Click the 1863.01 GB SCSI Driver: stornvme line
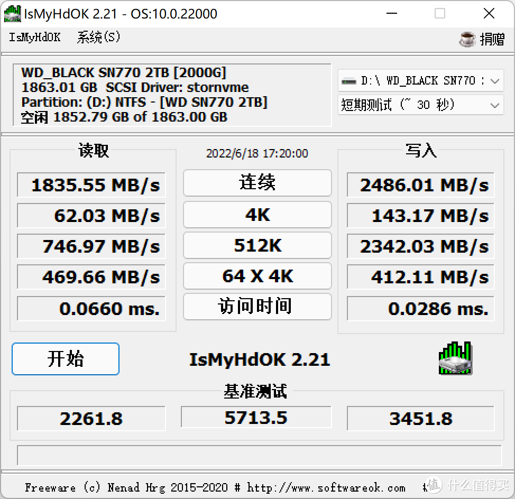 (135, 87)
